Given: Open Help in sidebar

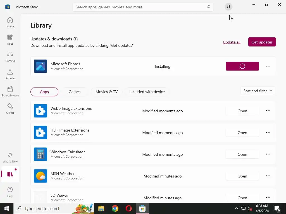Looking at the screenshot, I should click(10, 192).
